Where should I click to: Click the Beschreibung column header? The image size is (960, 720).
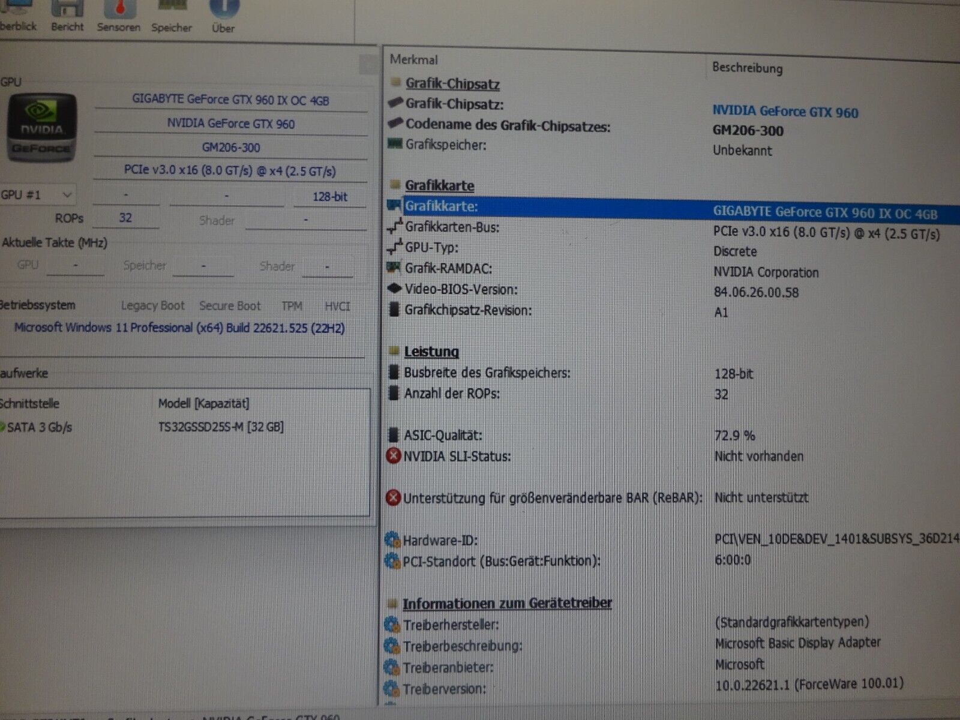point(748,68)
